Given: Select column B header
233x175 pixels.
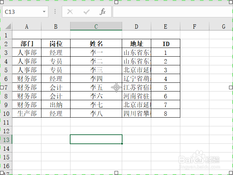Looking at the screenshot, I should [x=56, y=27].
